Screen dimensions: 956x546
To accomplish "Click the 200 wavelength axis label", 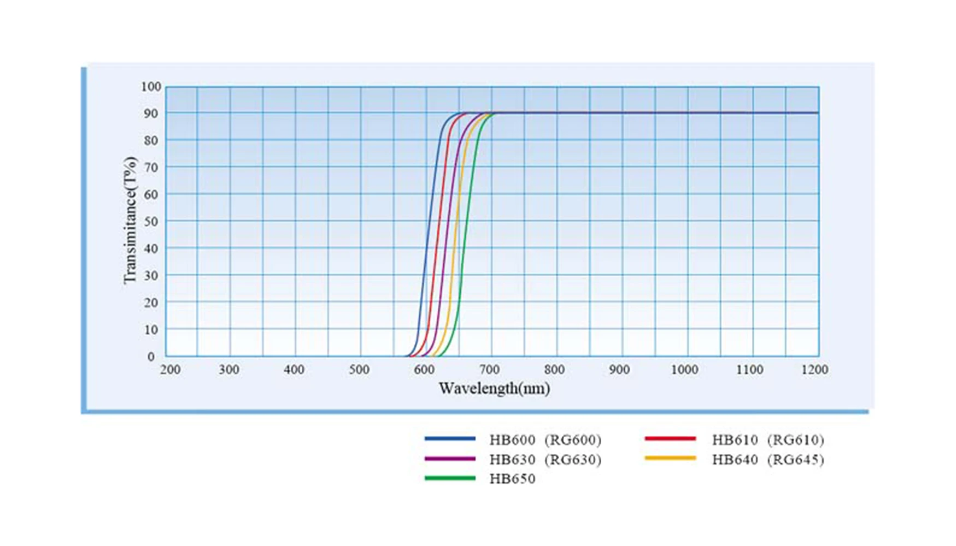I will [x=170, y=370].
